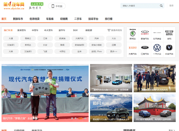
Task: Open the shopping mall charging news thumbnail
Action: [155, 78]
